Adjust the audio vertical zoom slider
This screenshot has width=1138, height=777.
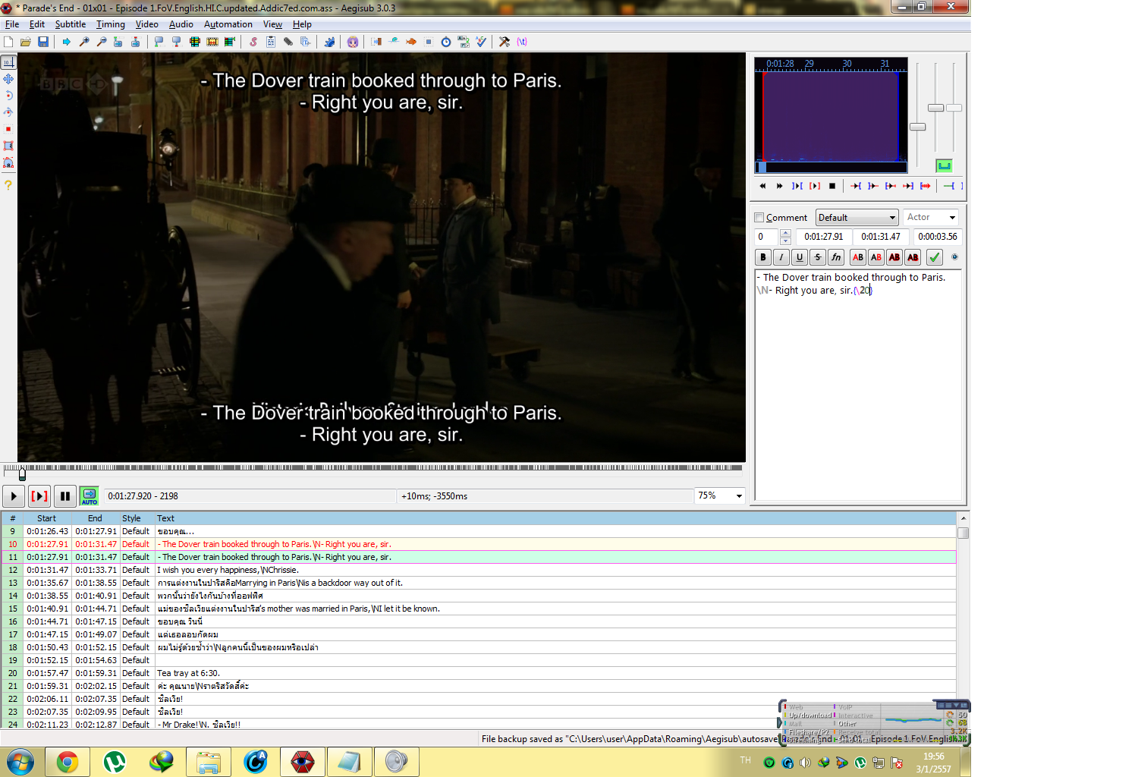(x=936, y=108)
